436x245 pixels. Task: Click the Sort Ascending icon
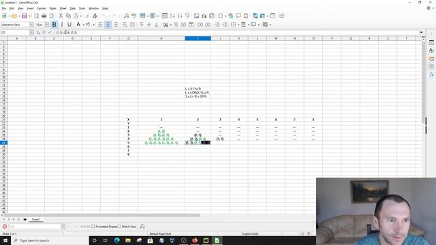172,16
